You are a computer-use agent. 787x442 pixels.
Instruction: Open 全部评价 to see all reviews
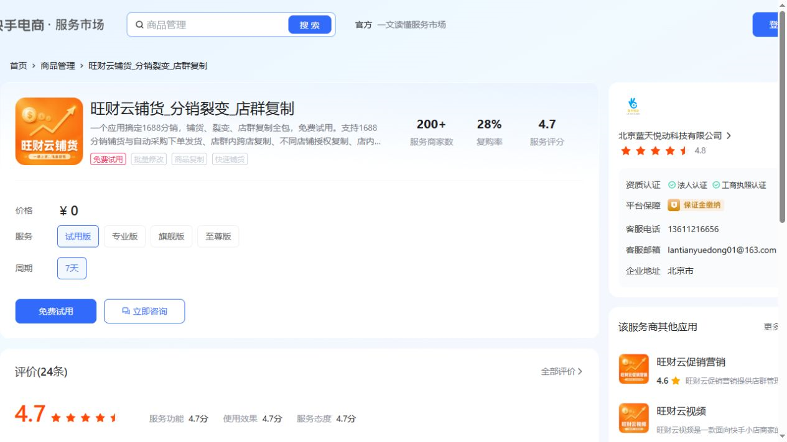[562, 371]
